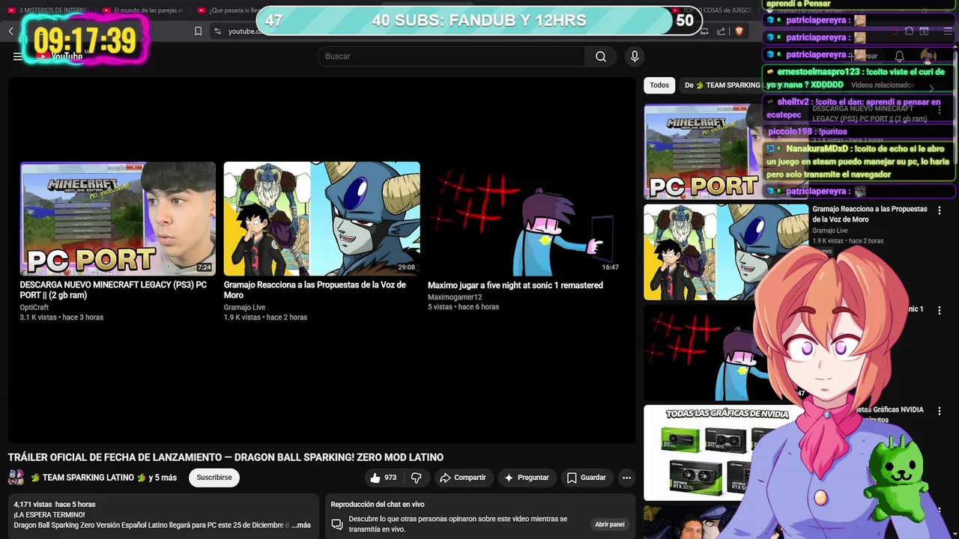
Task: Open Maximogamer12 channel name
Action: click(455, 297)
